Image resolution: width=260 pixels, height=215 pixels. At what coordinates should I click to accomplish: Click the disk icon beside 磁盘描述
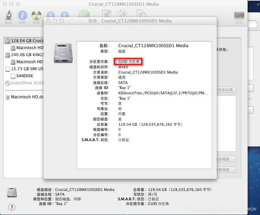[12, 193]
